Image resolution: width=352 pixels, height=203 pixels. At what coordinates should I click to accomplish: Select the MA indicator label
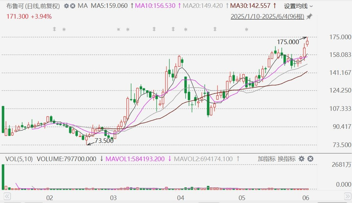[82, 6]
